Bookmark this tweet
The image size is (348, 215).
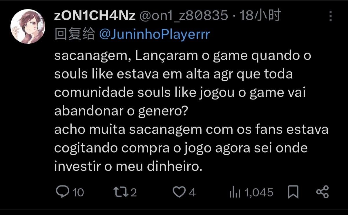coord(293,192)
